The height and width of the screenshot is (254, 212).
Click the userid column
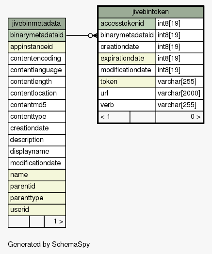pyautogui.click(x=37, y=210)
